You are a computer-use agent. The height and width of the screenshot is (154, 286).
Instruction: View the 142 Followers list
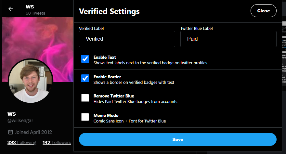[x=57, y=142]
